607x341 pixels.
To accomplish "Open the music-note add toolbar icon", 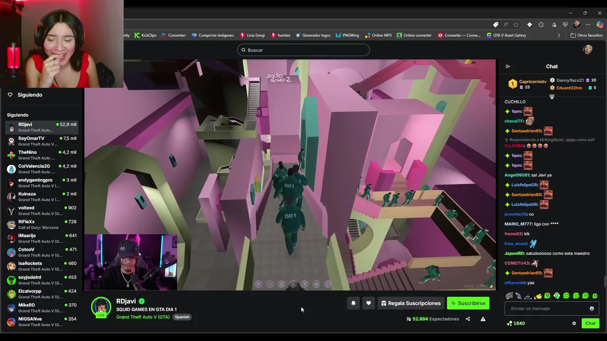I will (553, 25).
